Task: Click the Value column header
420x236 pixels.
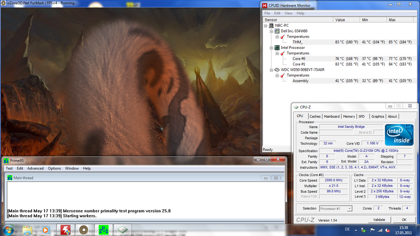Action: [x=346, y=20]
